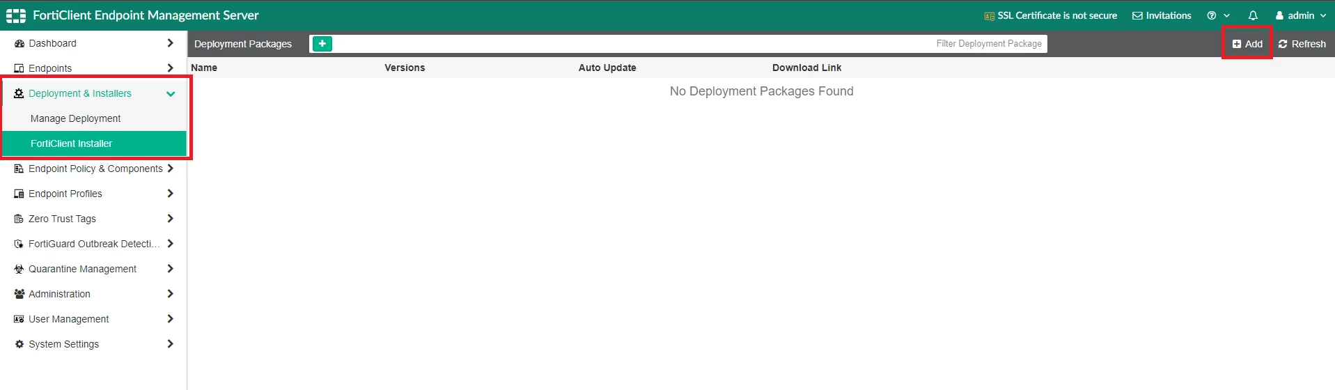Open the Endpoints menu item
Screen dimensions: 1335x390
tap(50, 68)
